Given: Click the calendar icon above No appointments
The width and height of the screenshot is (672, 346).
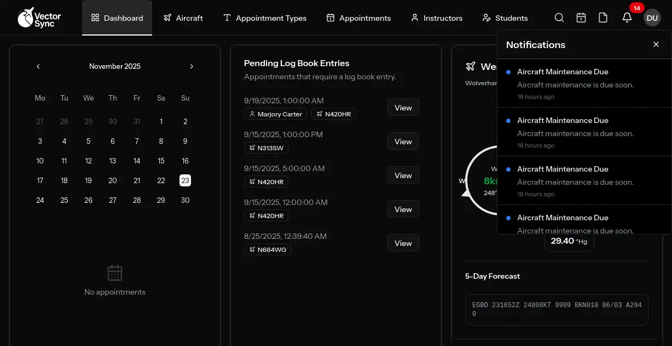Looking at the screenshot, I should tap(114, 272).
